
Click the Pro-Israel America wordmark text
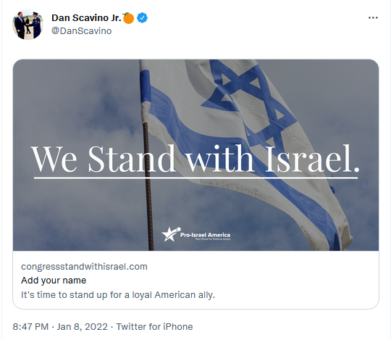(205, 235)
